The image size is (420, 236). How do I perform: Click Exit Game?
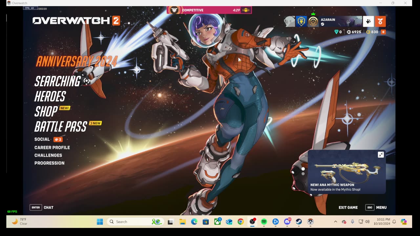click(348, 207)
